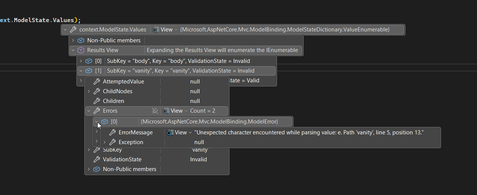Viewport: 477px width, 195px height.
Task: Open the View dropdown arrow for context.ModelState.Values
Action: (x=176, y=30)
